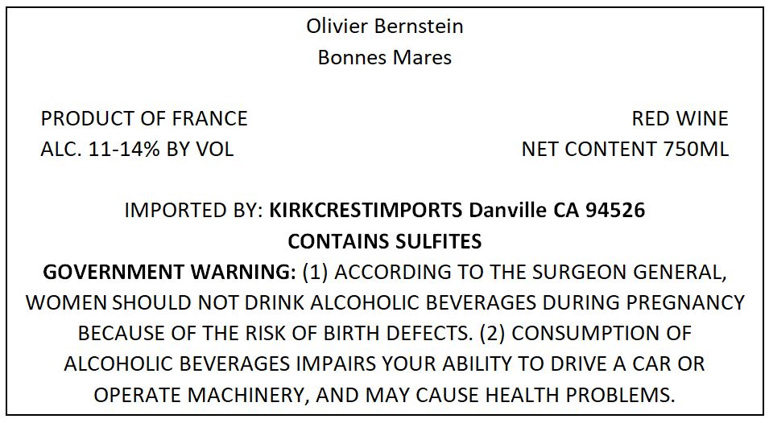Click the PRODUCT OF FRANCE text
Viewport: 769px width, 423px height.
(144, 118)
